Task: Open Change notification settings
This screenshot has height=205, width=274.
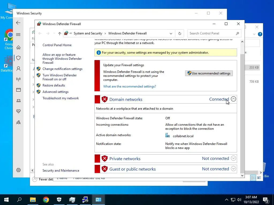Action: (62, 69)
